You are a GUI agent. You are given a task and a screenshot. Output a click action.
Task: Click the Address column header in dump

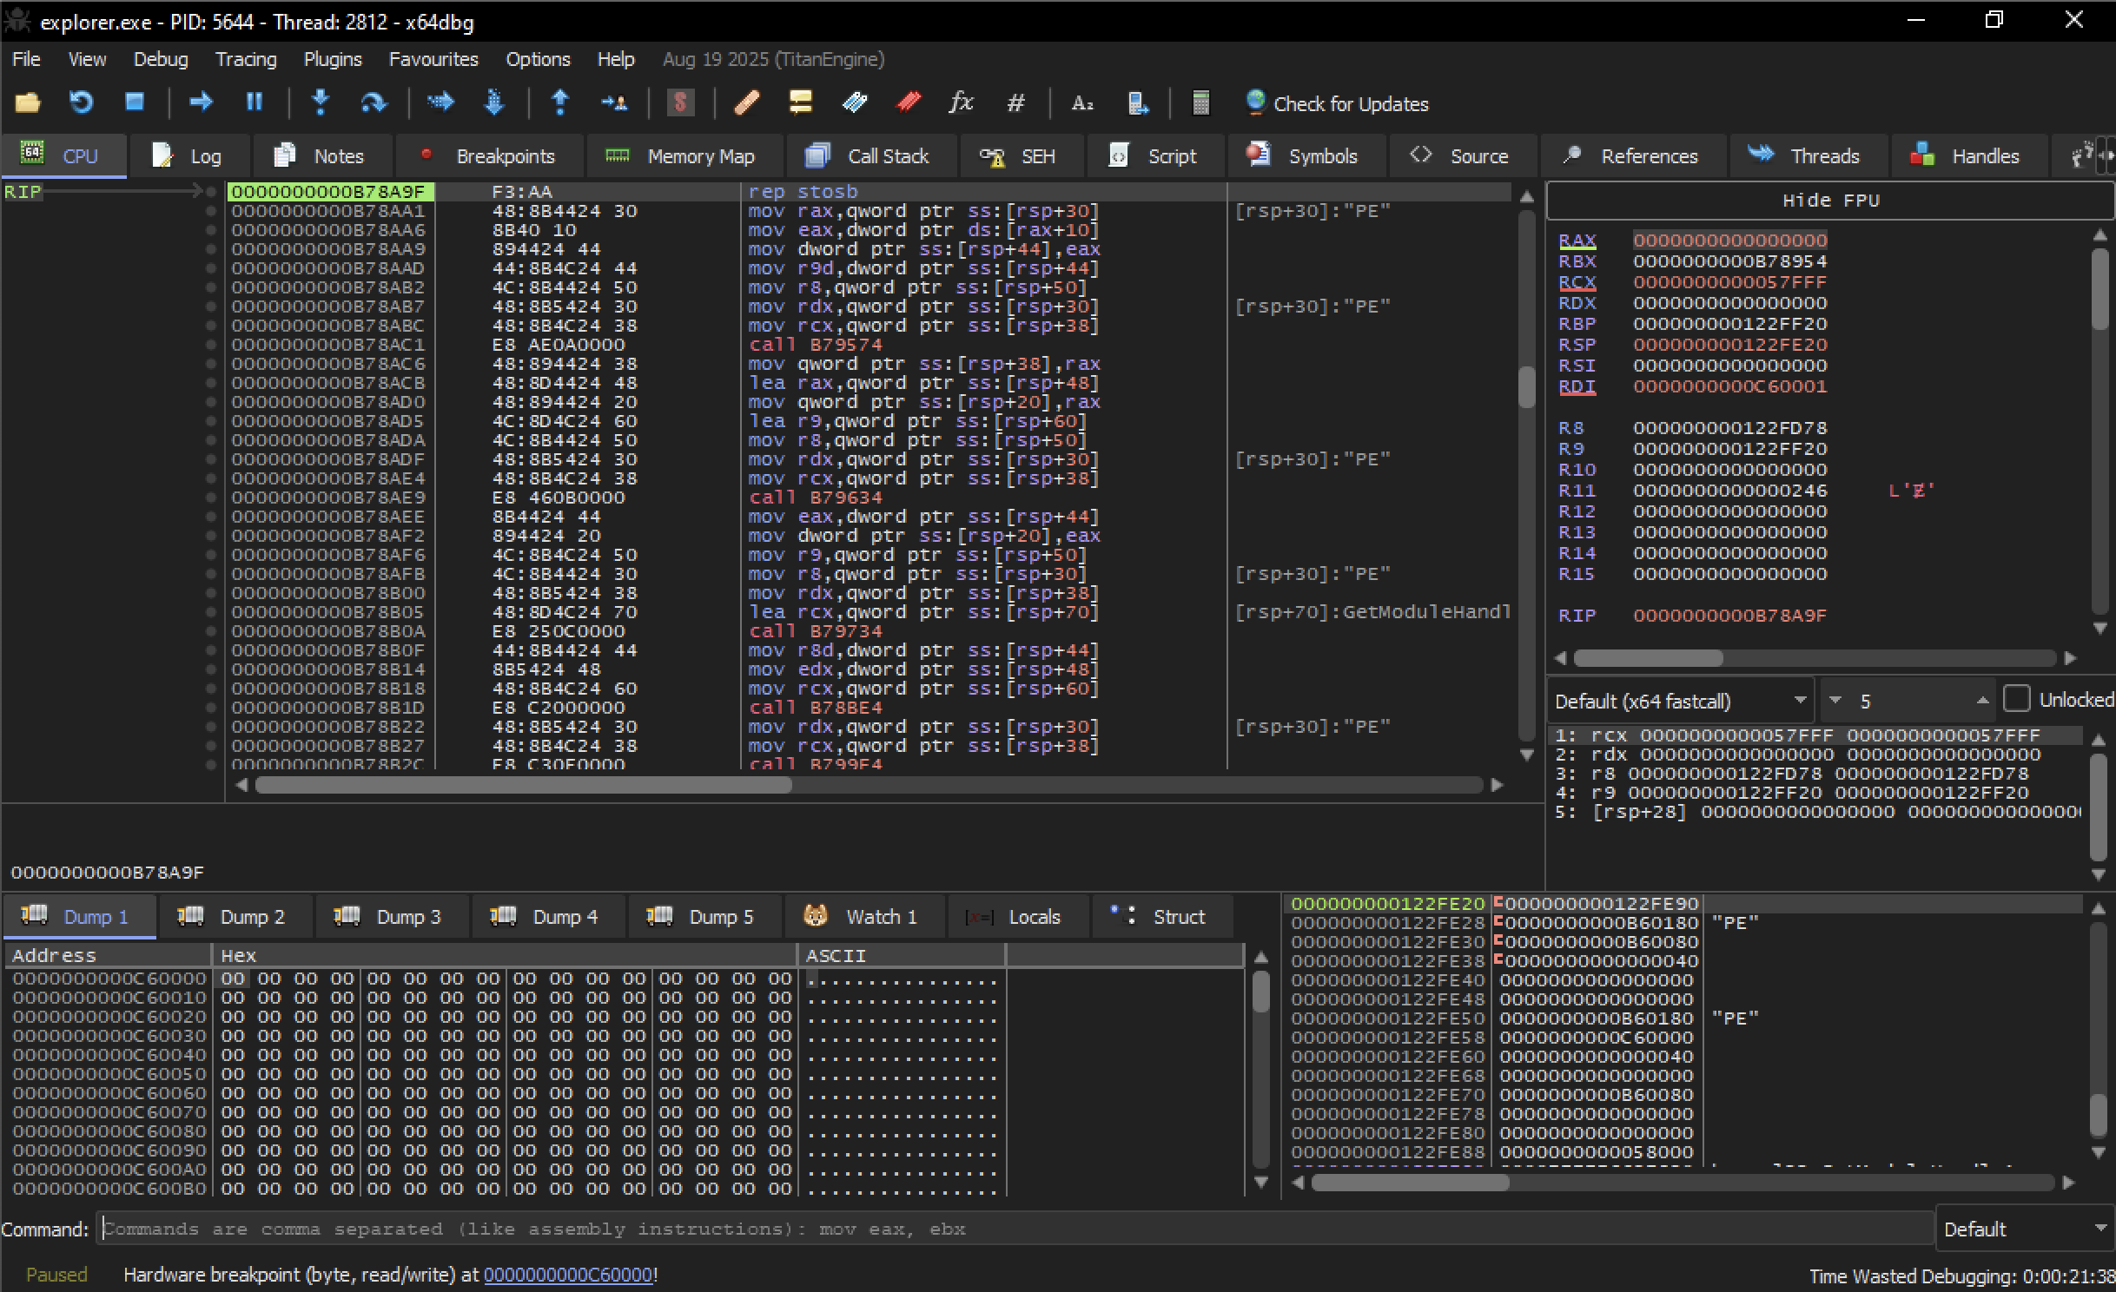click(x=108, y=955)
